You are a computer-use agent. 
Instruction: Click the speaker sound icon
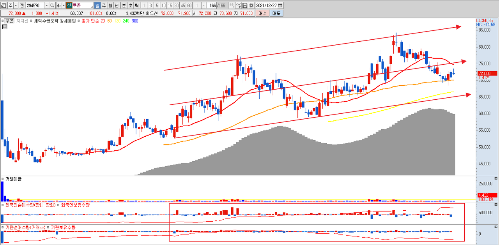(59, 5)
